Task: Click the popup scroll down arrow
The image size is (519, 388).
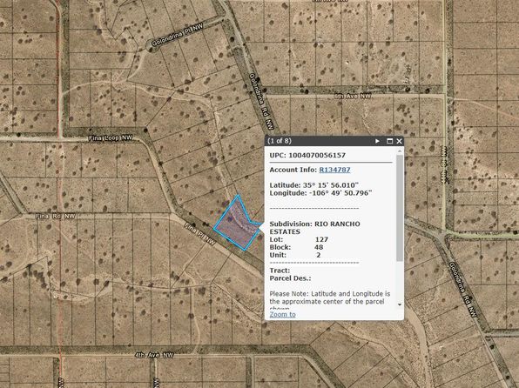Action: 400,304
